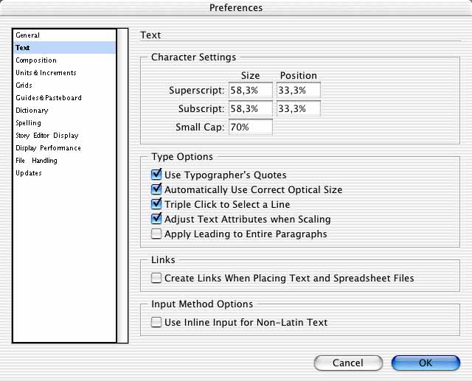Select the Grids category
The image size is (472, 381).
pos(24,85)
